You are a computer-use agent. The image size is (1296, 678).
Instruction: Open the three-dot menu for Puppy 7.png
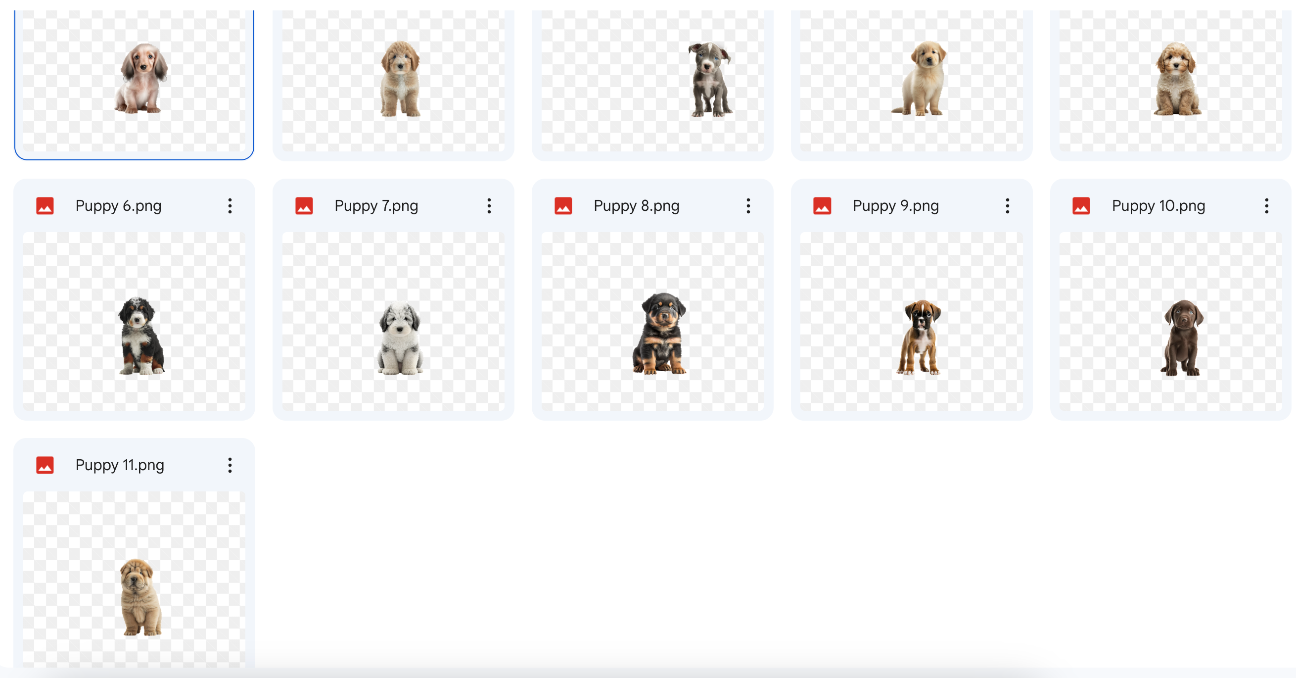coord(489,206)
